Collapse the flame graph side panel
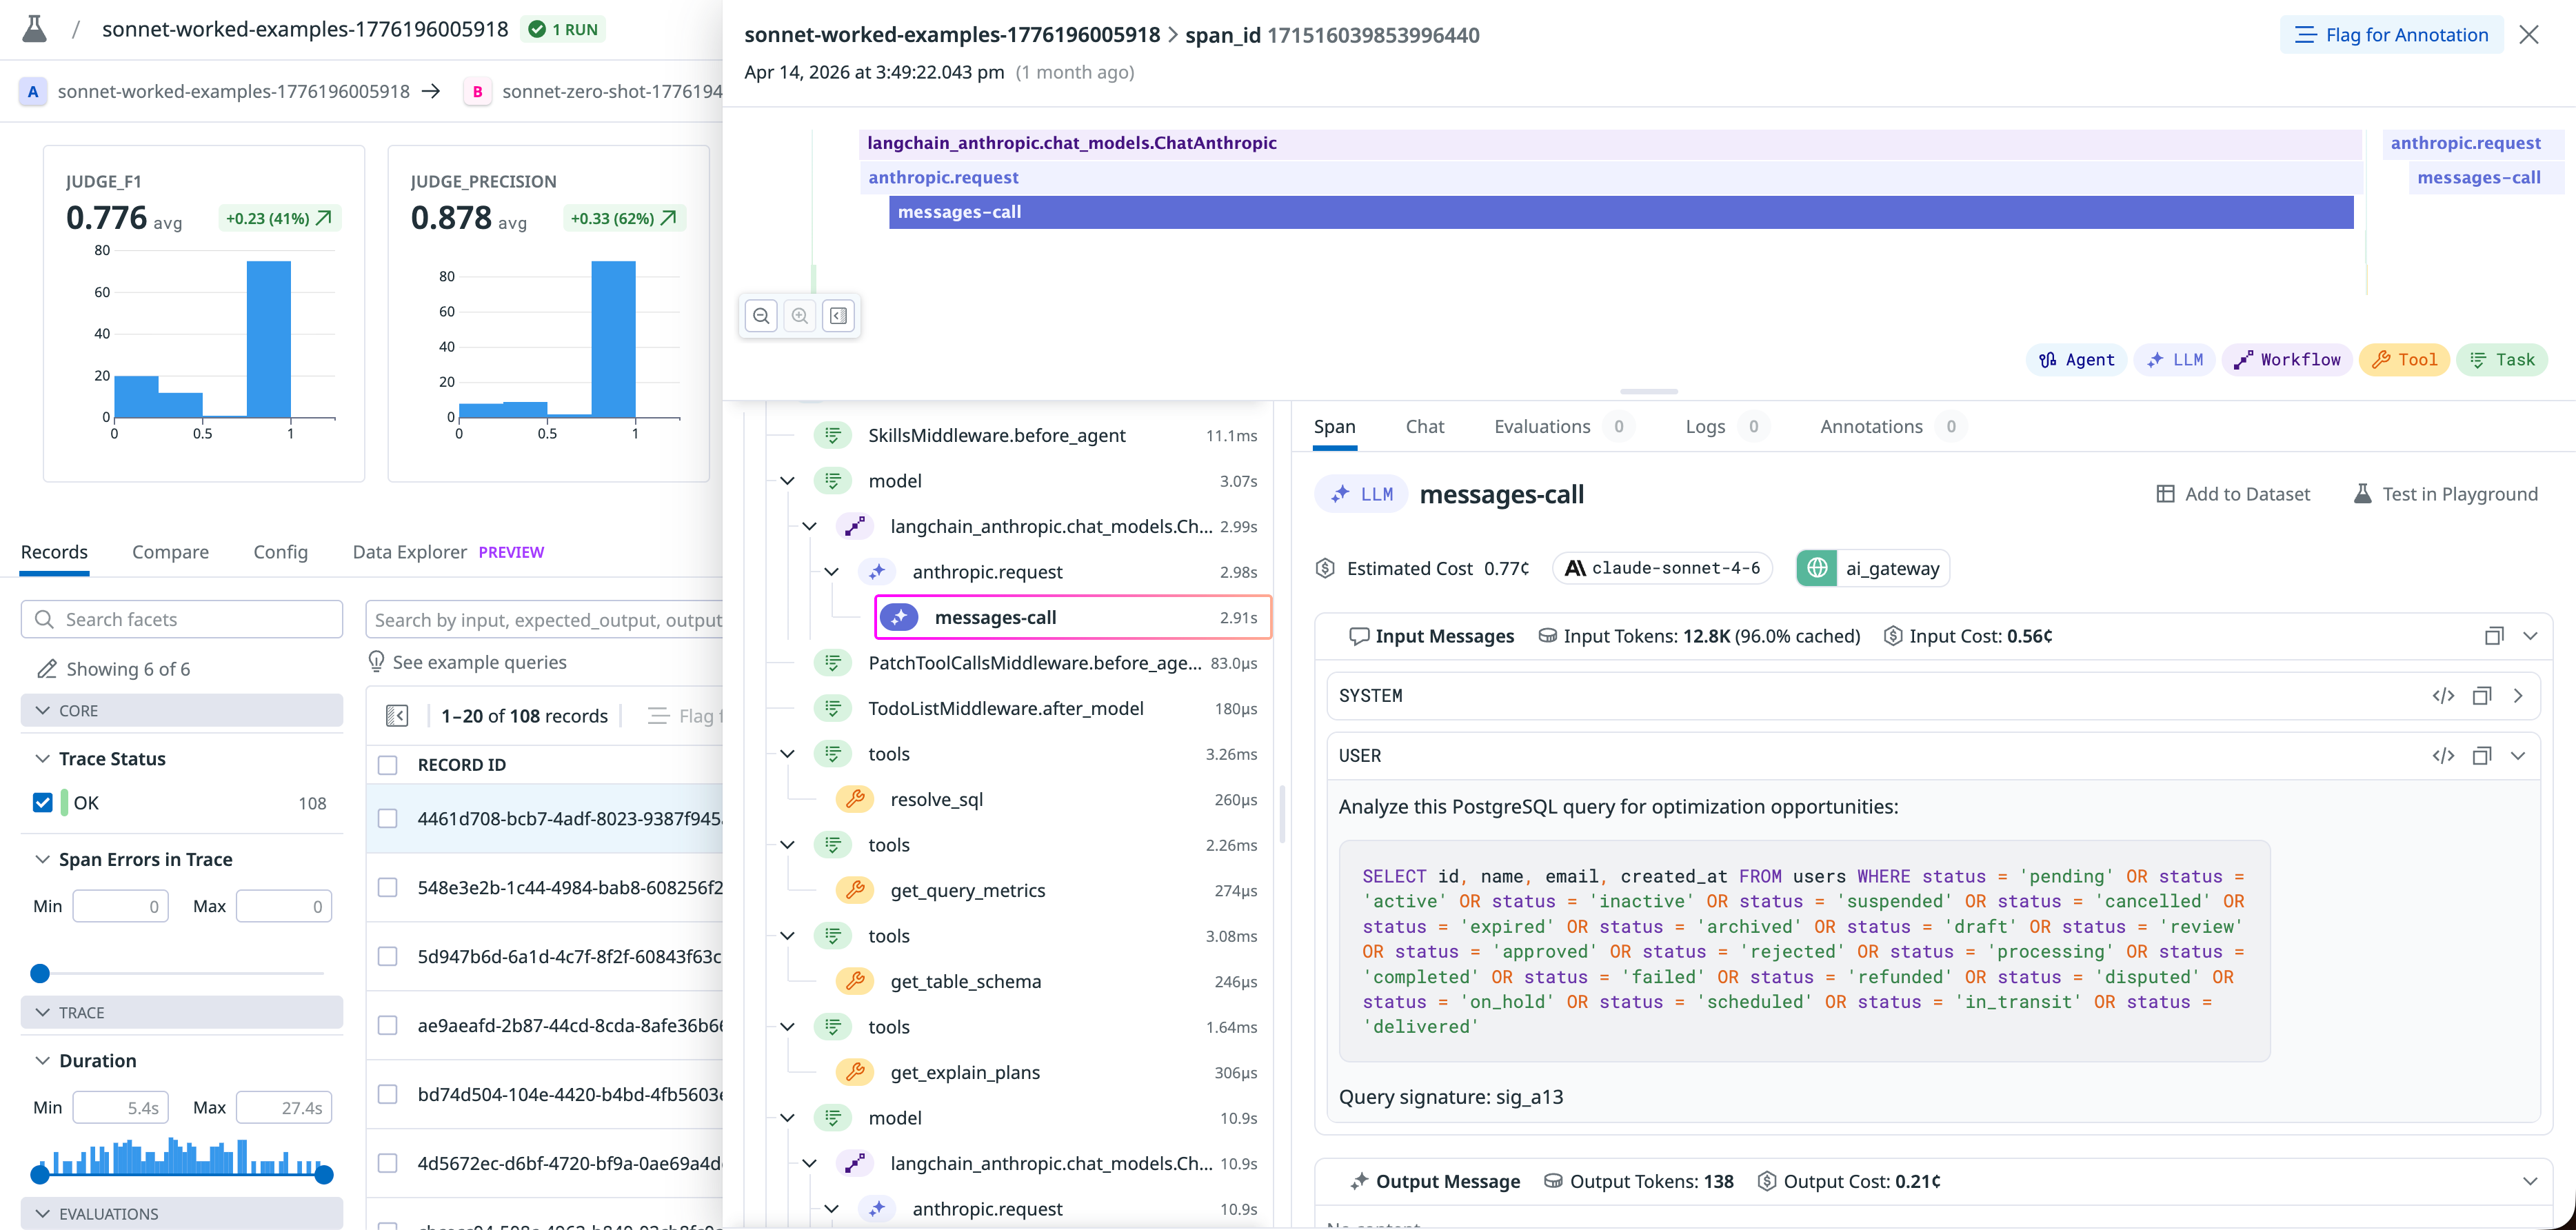Viewport: 2576px width, 1230px height. coord(838,316)
